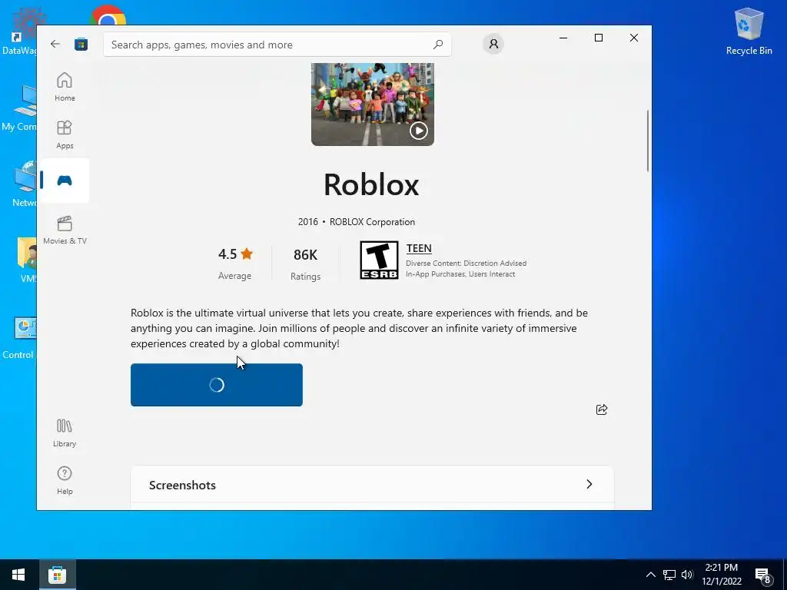
Task: Click the taskbar clock and date
Action: [x=722, y=575]
